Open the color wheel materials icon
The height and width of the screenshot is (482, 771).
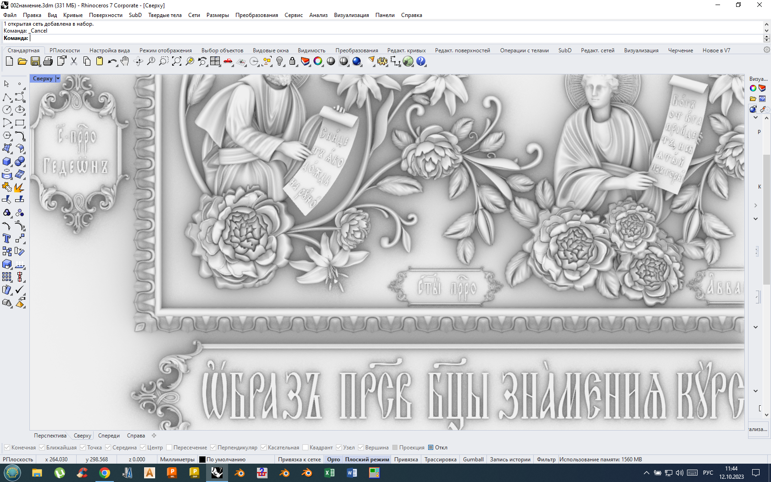tap(318, 61)
